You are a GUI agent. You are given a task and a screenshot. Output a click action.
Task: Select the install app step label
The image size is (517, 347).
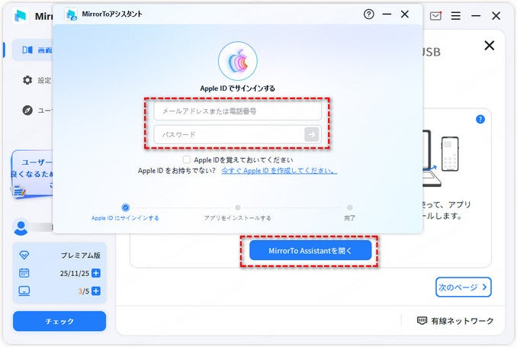tap(237, 218)
